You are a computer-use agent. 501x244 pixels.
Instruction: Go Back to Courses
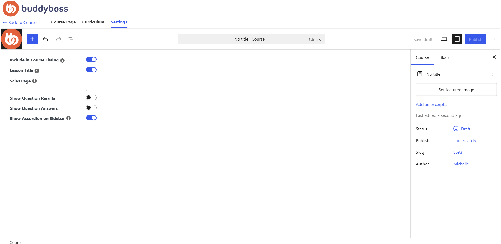(x=21, y=22)
